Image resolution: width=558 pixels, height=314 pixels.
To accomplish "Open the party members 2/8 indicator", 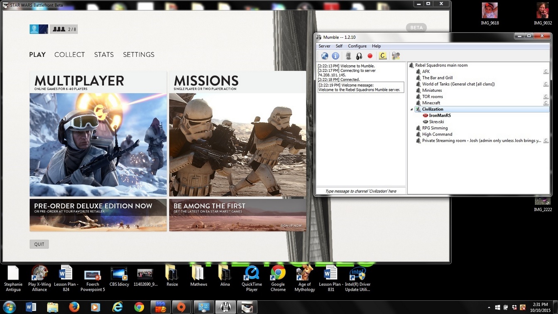I will pyautogui.click(x=64, y=29).
